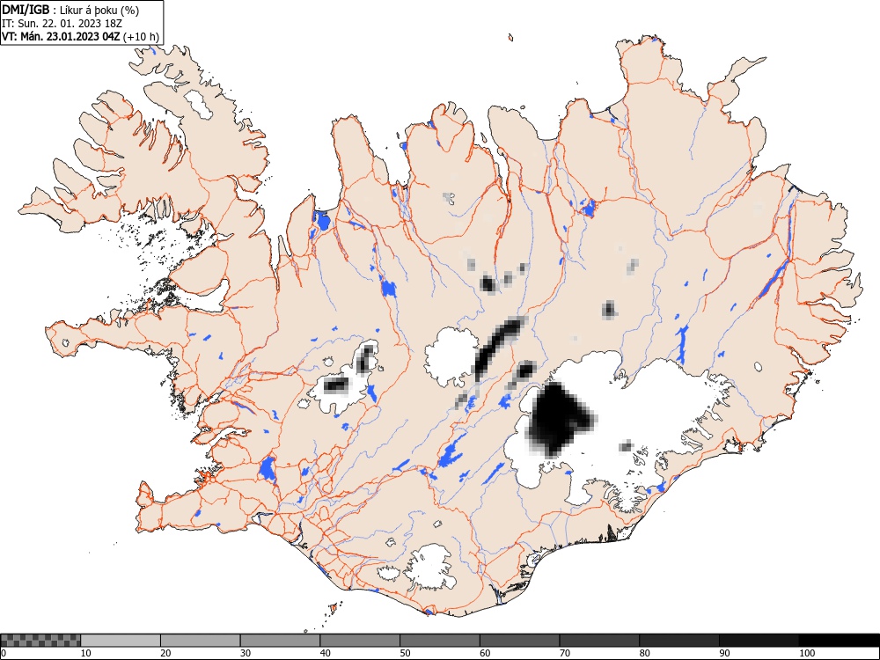Click the checkered 0–10 percent legend swatch
Image resolution: width=880 pixels, height=660 pixels.
(41, 641)
